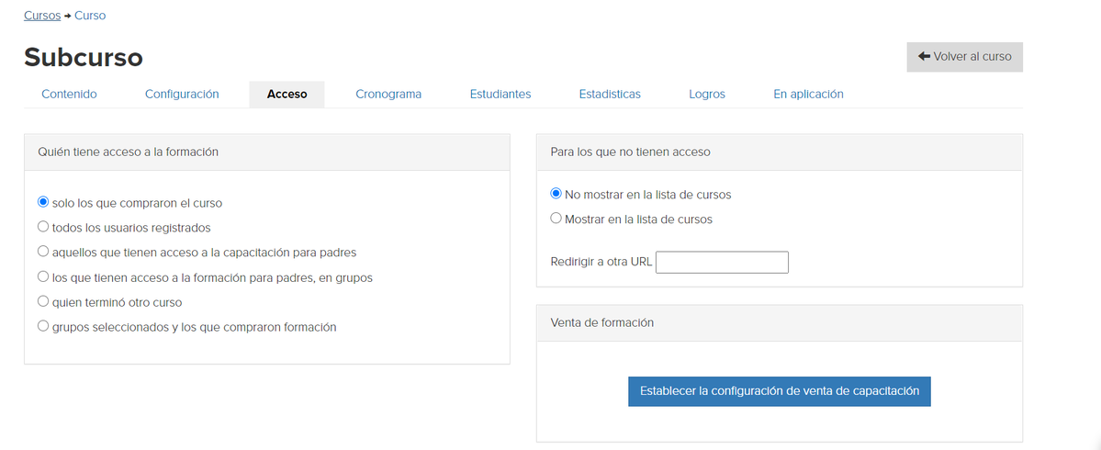Image resolution: width=1101 pixels, height=450 pixels.
Task: Go to the Cronograma tab
Action: (x=388, y=94)
